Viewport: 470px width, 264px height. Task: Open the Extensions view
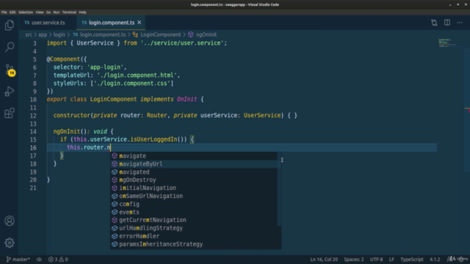click(x=10, y=113)
